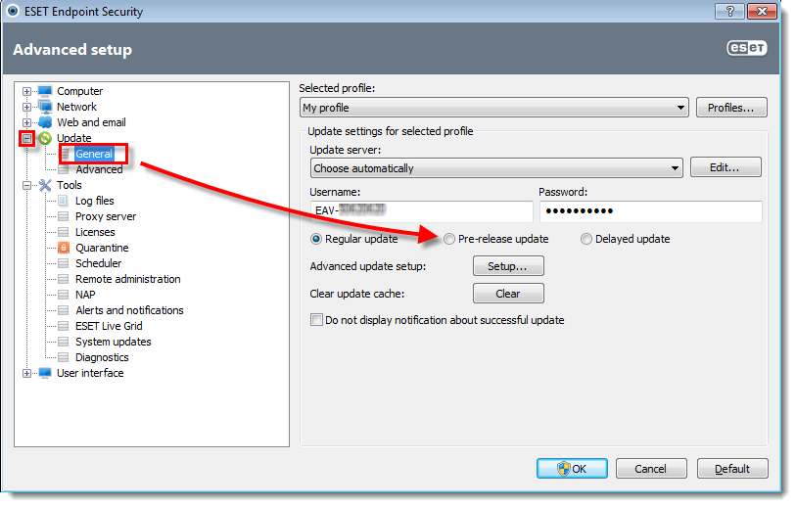Click the orange Quarantine icon
This screenshot has width=796, height=507.
64,249
